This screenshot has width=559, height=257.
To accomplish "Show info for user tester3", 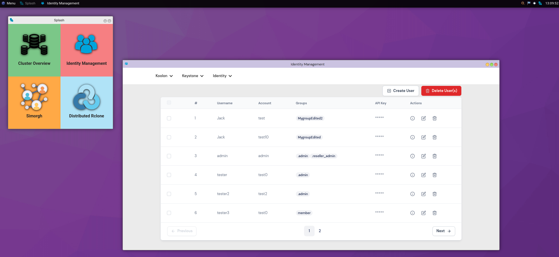I will coord(413,213).
